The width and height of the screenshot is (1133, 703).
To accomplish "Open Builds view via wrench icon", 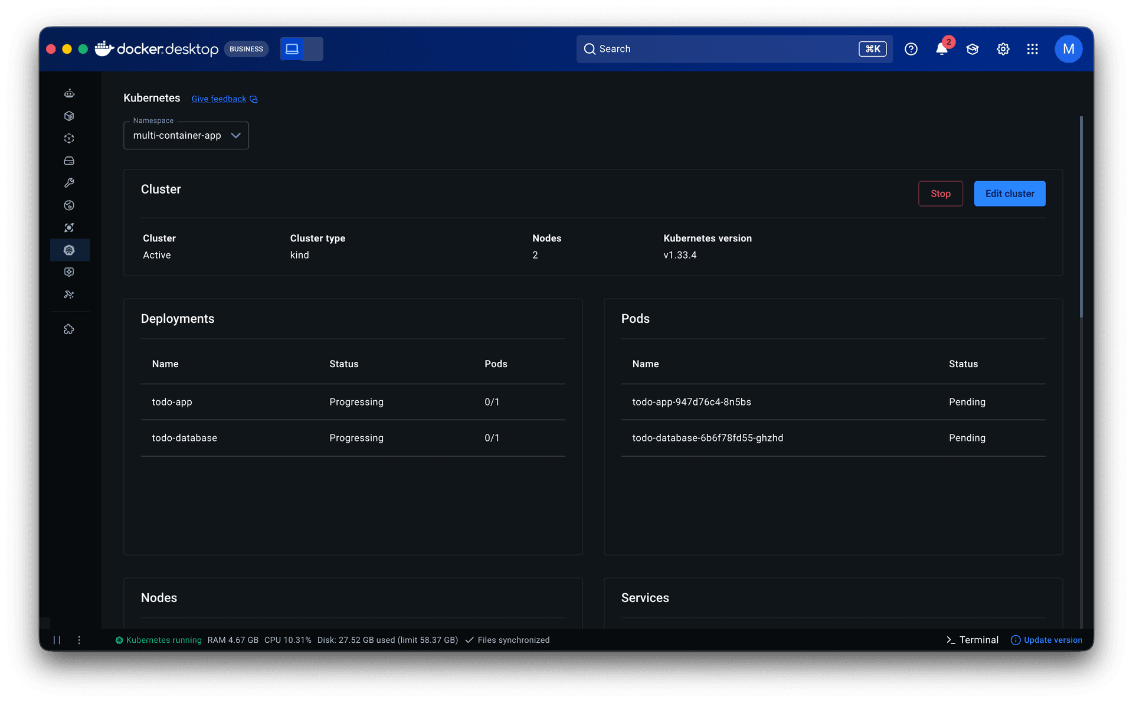I will pyautogui.click(x=69, y=183).
